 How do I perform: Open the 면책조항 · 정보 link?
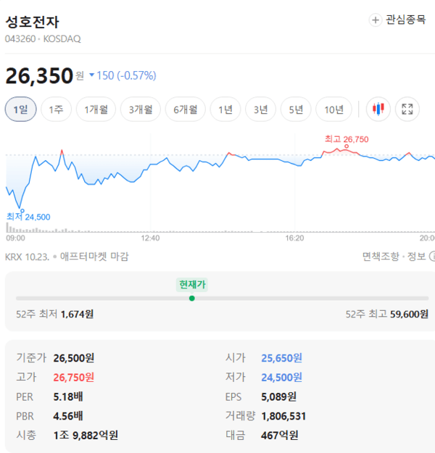(394, 257)
